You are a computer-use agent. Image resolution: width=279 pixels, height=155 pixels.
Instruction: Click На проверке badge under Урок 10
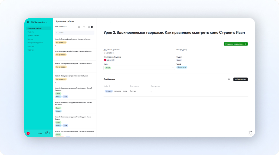(61, 55)
